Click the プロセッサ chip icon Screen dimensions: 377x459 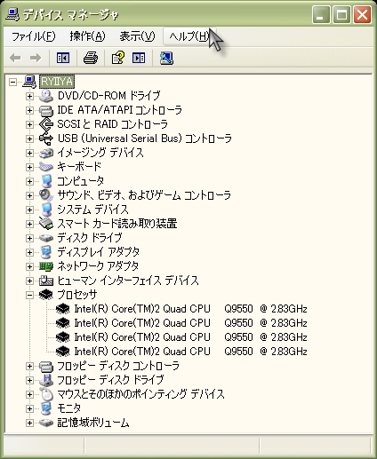pos(46,295)
